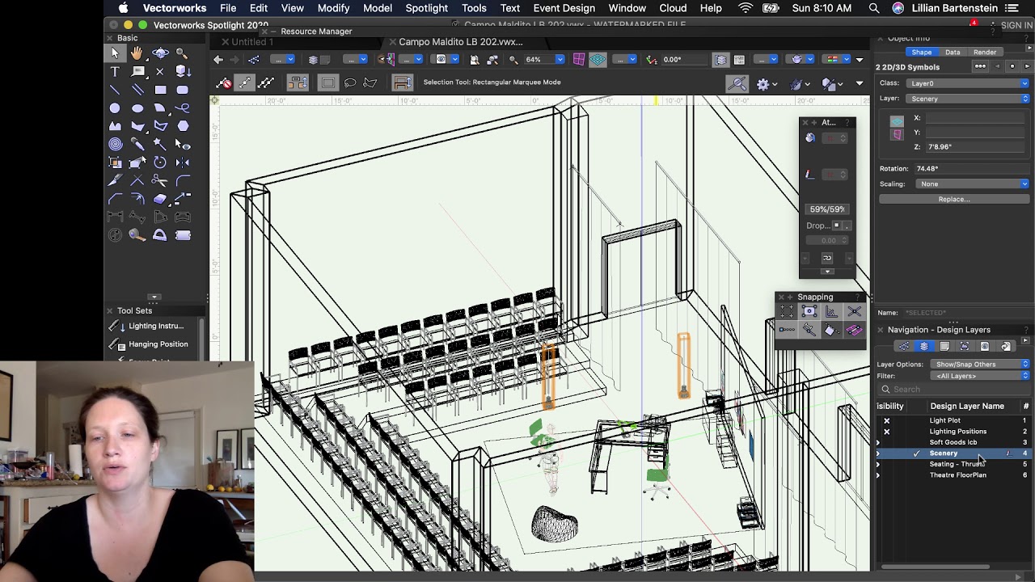
Task: Open Filter dropdown showing All Layers
Action: pos(980,376)
